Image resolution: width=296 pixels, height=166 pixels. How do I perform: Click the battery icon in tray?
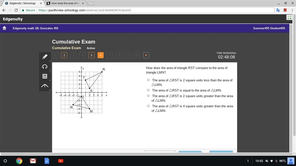tap(276, 161)
